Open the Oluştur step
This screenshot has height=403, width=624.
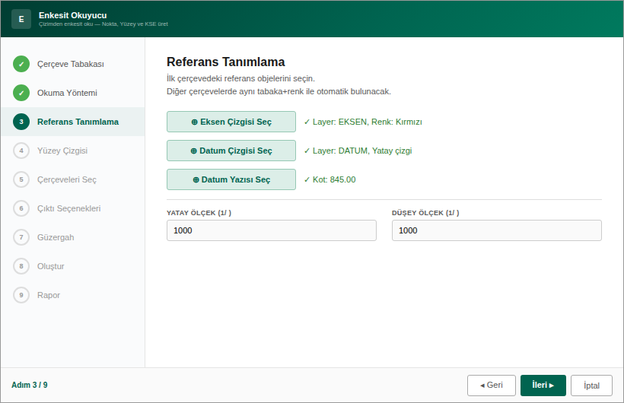tap(73, 266)
